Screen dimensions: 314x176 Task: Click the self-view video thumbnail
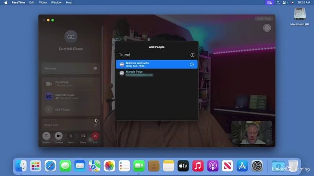pos(252,132)
